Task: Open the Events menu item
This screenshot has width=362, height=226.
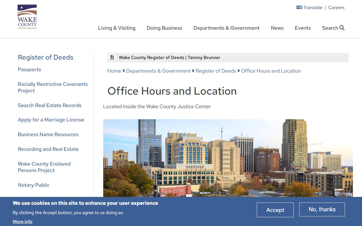Action: tap(303, 28)
